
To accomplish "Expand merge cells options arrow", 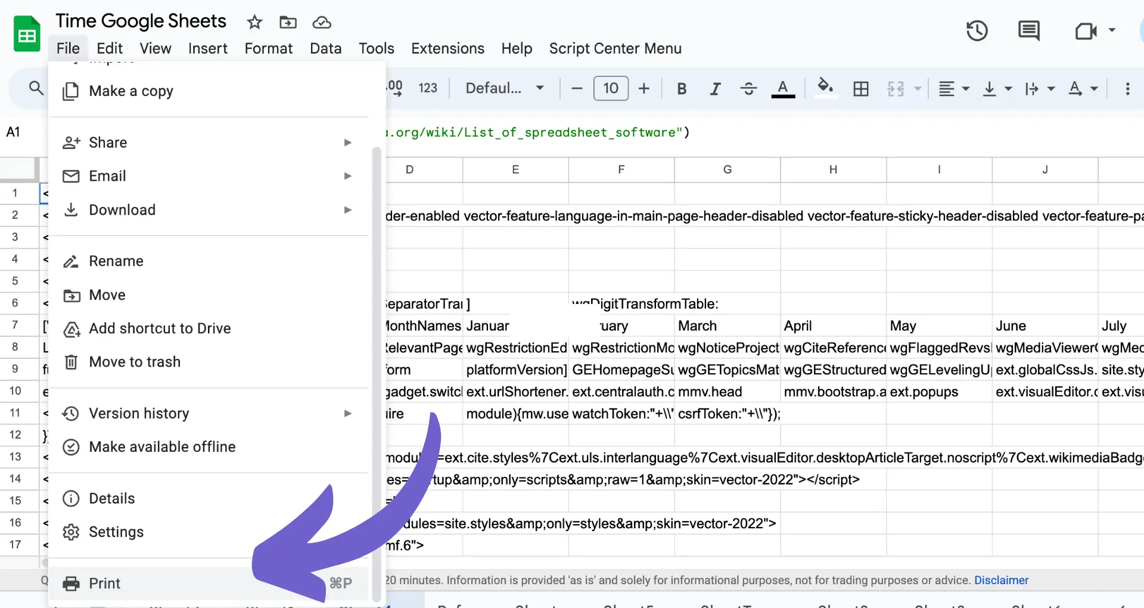I will pos(918,89).
